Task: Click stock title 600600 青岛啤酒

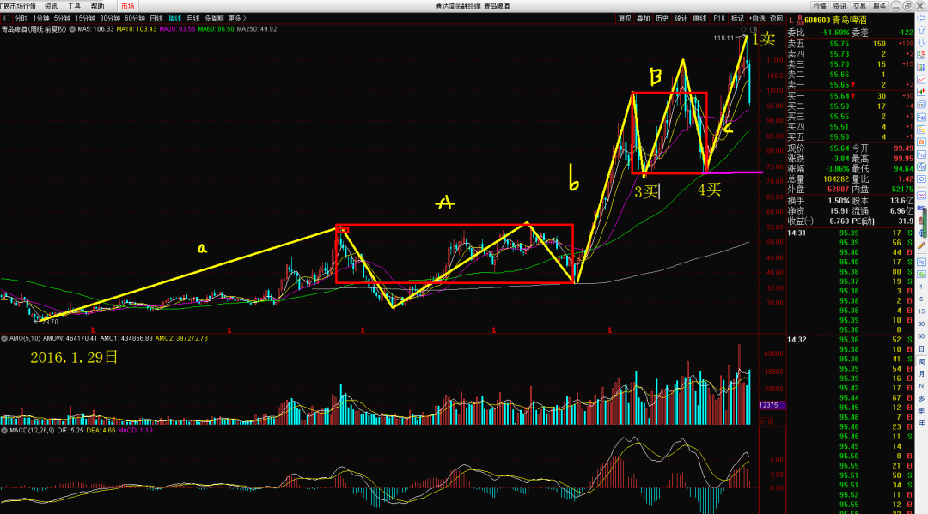Action: (835, 20)
